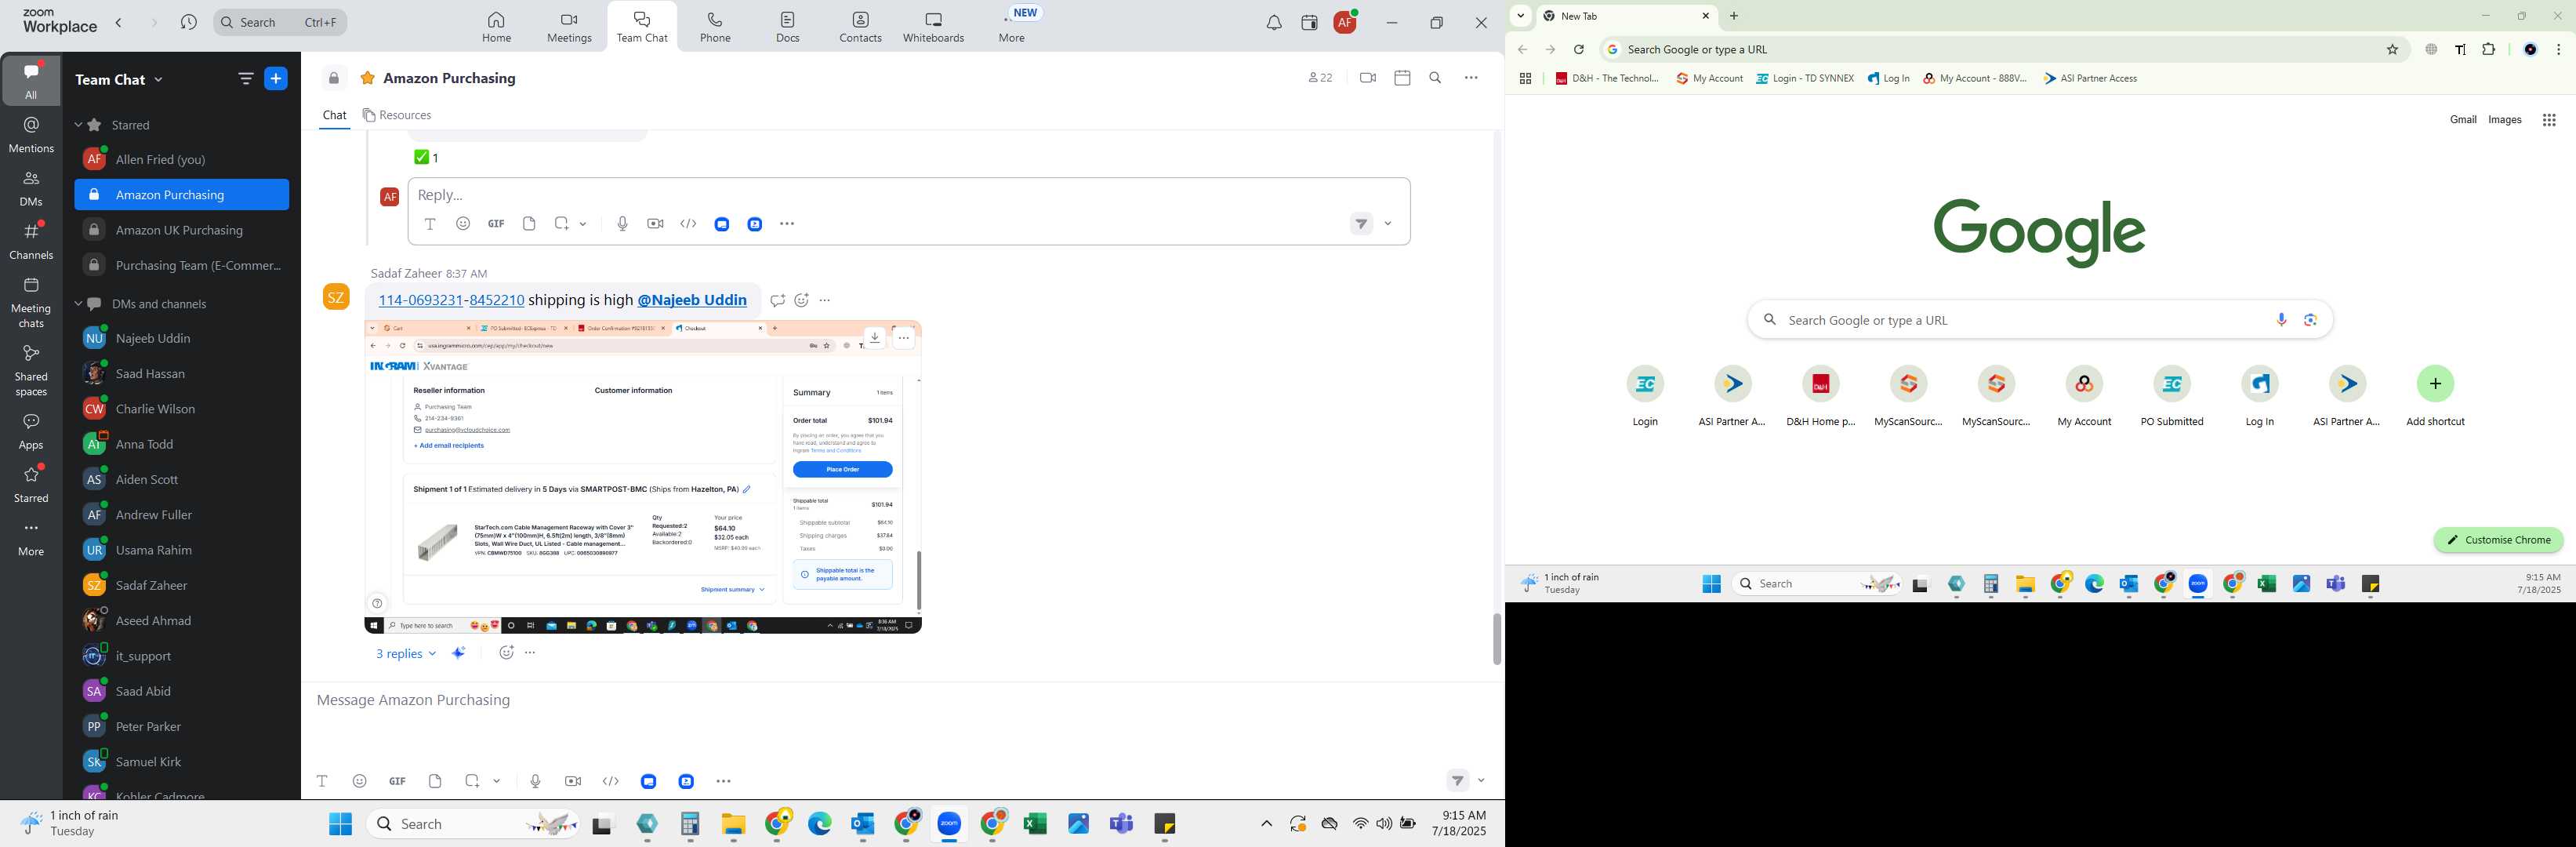The image size is (2576, 847).
Task: Open the Resources tab of the channel
Action: (x=397, y=115)
